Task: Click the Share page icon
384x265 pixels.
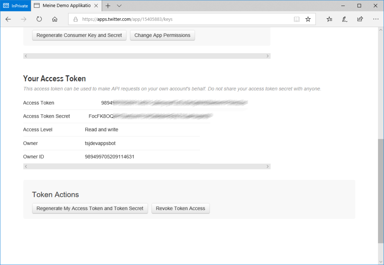Action: tap(360, 19)
